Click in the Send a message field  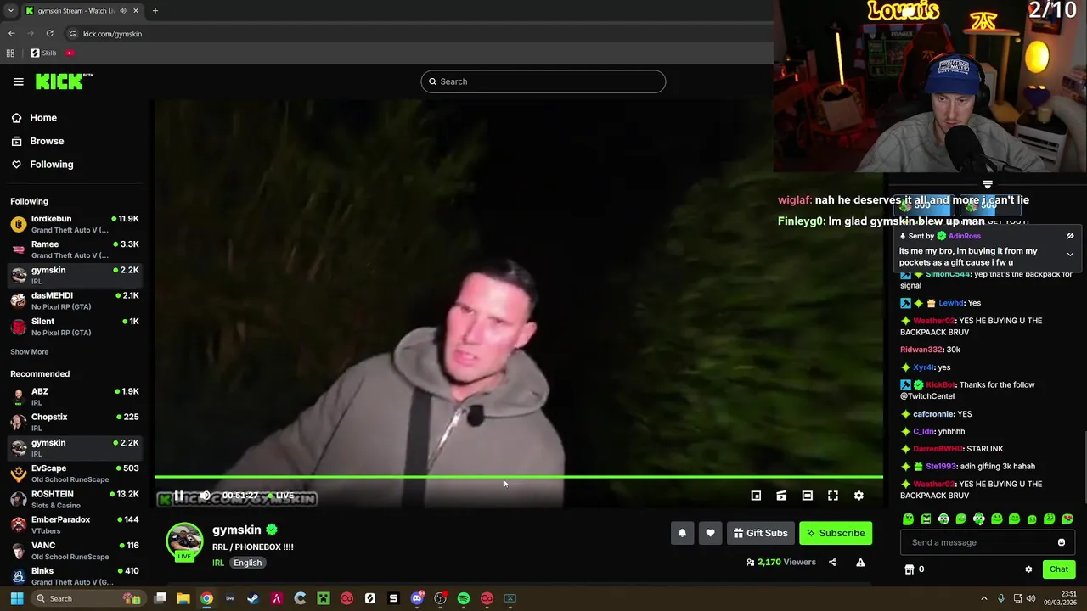977,542
